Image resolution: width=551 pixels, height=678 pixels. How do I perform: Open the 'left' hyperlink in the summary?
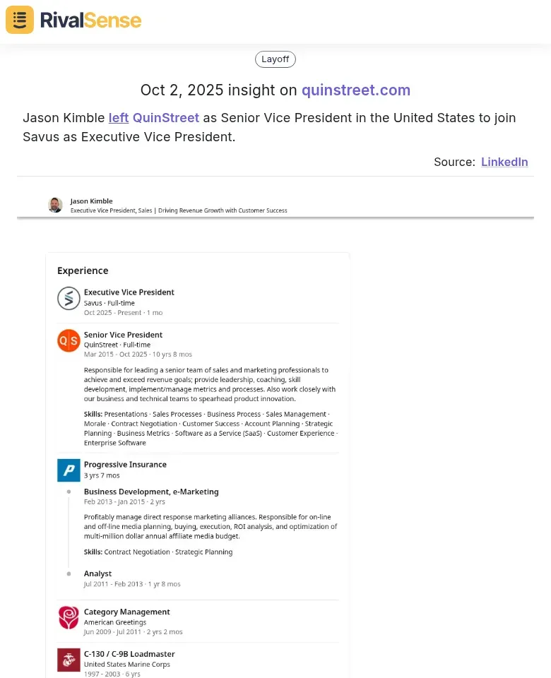[x=119, y=118]
